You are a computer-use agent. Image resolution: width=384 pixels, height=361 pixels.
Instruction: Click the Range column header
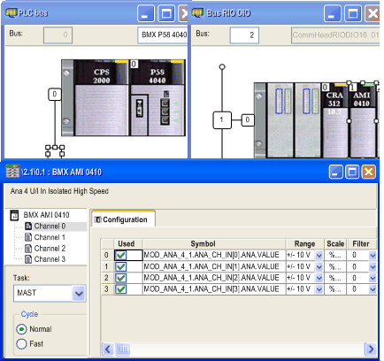[304, 244]
